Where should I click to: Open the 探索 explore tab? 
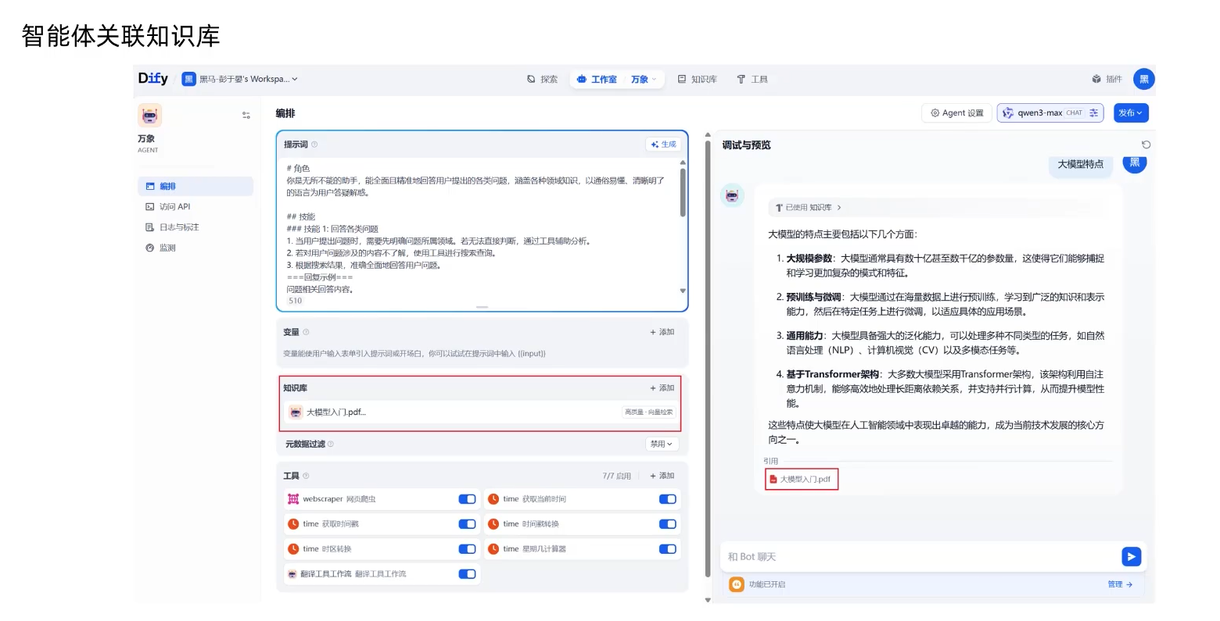pyautogui.click(x=543, y=79)
